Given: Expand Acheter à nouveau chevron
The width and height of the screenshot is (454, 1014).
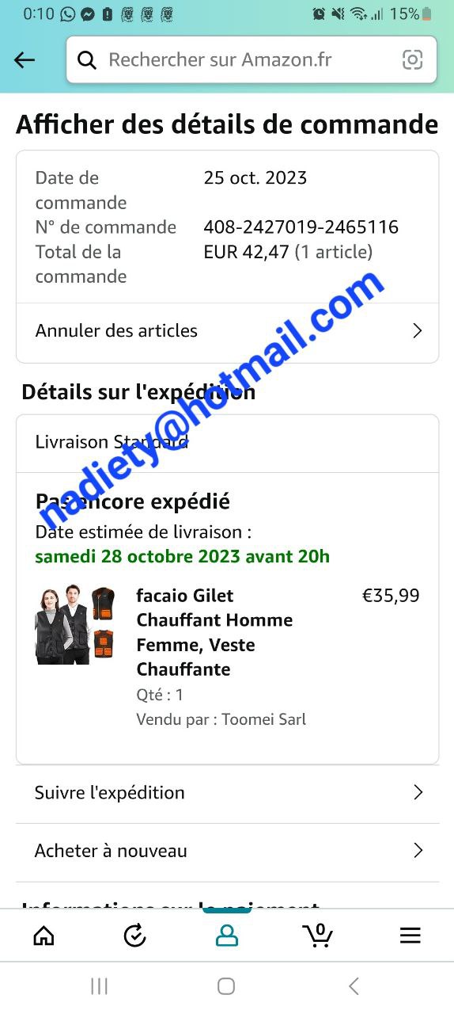Looking at the screenshot, I should pyautogui.click(x=418, y=851).
